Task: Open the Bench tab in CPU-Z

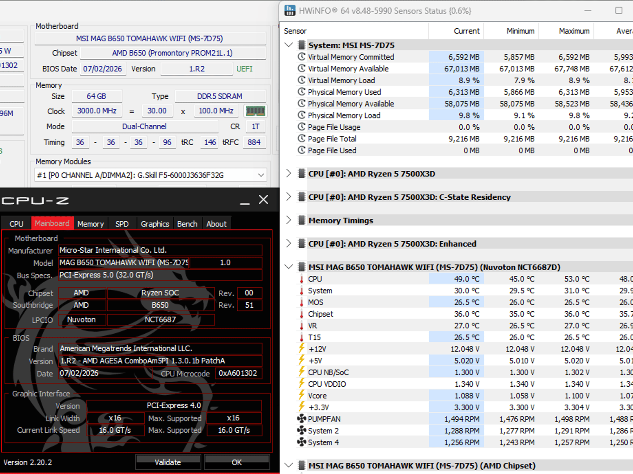Action: click(187, 224)
